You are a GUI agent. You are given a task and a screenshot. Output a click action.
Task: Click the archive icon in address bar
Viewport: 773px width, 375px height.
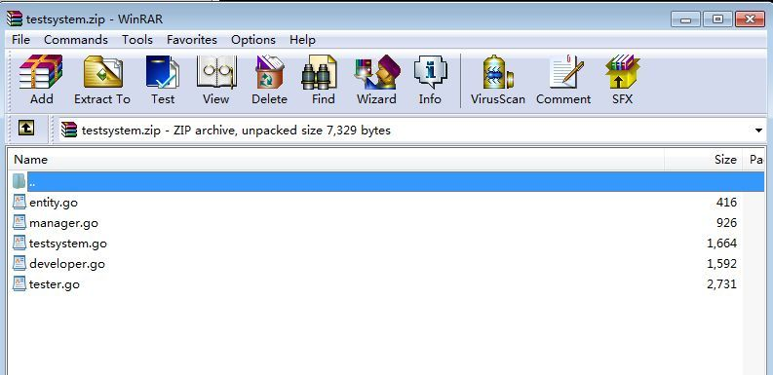[69, 130]
